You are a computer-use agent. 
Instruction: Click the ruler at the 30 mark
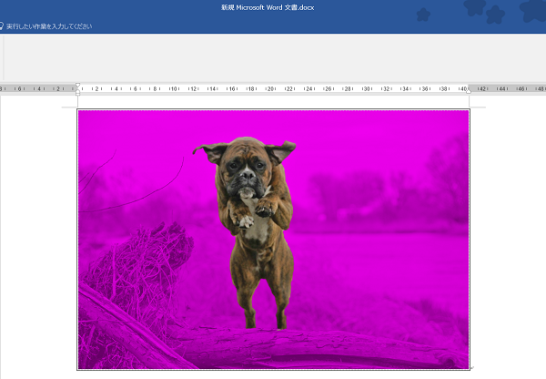tap(367, 89)
